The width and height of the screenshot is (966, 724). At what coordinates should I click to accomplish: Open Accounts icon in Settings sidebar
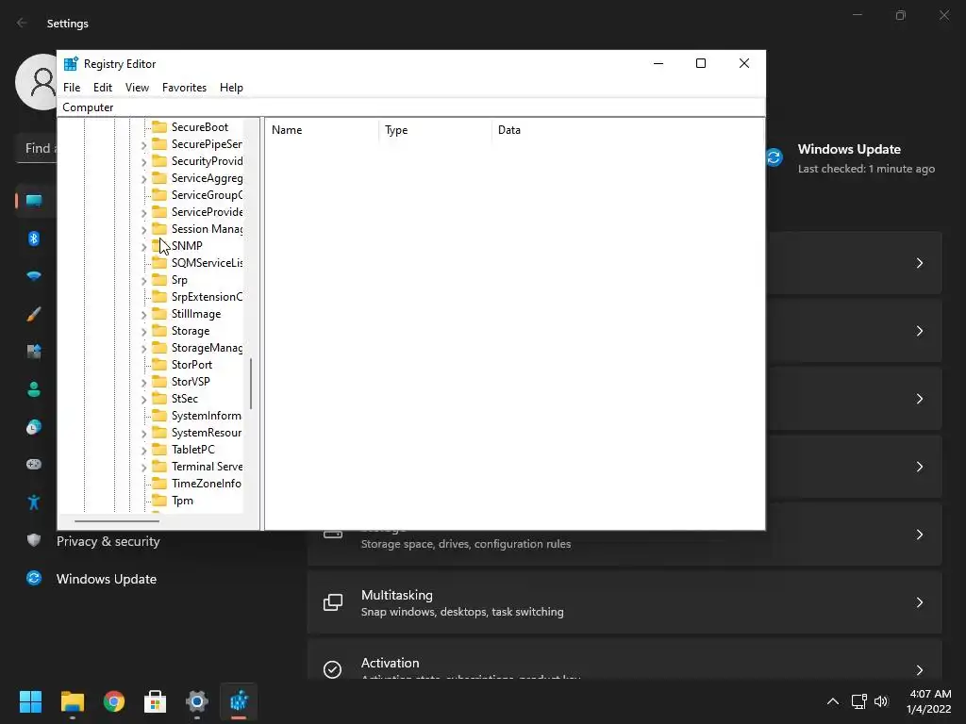34,389
